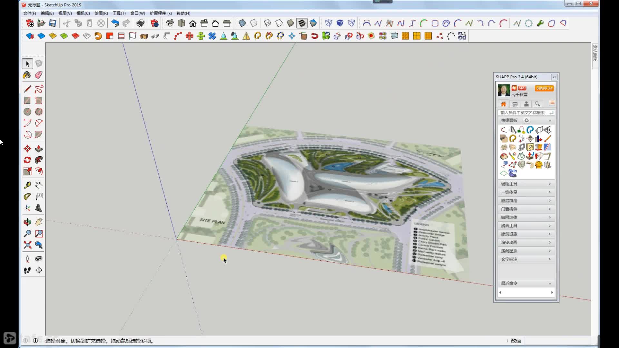The width and height of the screenshot is (619, 348).
Task: Select the Pan hand tool
Action: tap(39, 222)
